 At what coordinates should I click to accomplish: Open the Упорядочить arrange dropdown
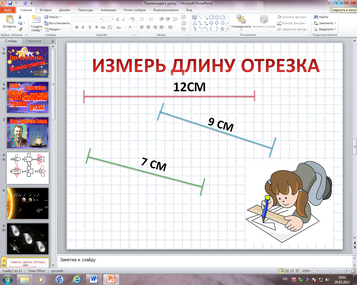coord(241,23)
